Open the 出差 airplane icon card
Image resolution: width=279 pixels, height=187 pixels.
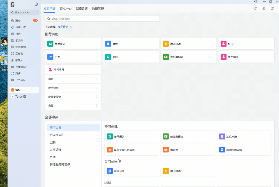click(x=73, y=57)
